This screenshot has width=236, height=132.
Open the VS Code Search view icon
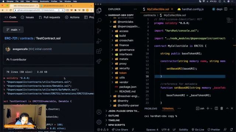(99, 21)
